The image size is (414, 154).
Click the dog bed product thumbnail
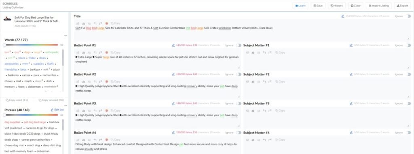[7, 19]
